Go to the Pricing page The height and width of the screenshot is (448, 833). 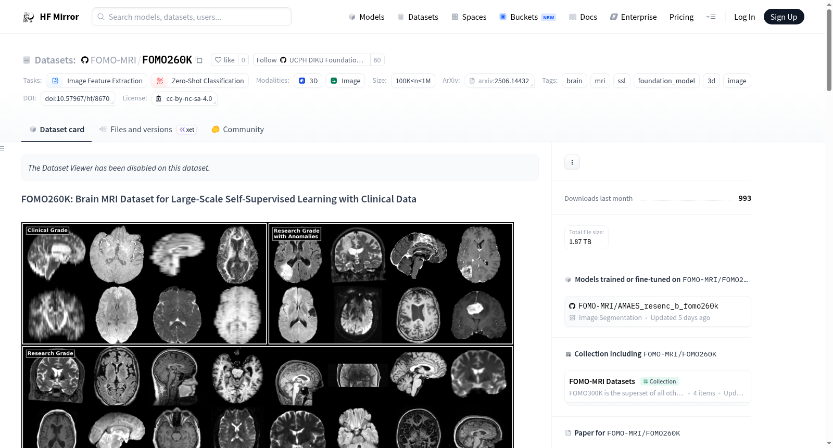[x=681, y=17]
